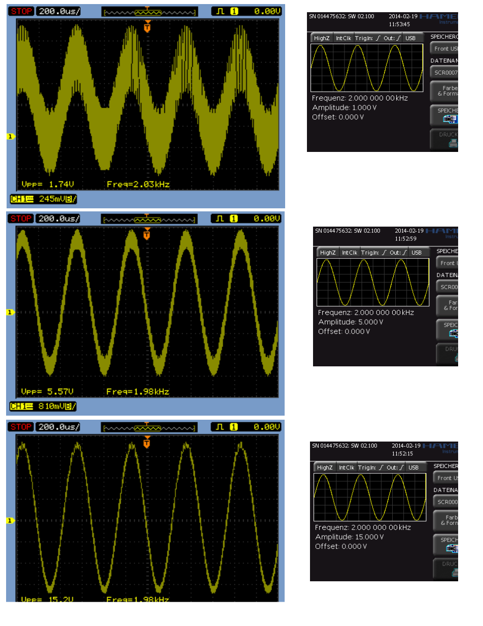This screenshot has width=483, height=626.
Task: Click the Speichern disk icon on the 11:52:15 generator screen
Action: click(452, 548)
